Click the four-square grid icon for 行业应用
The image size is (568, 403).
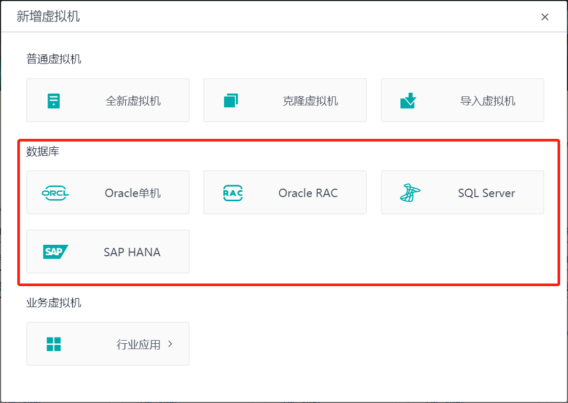(x=53, y=344)
